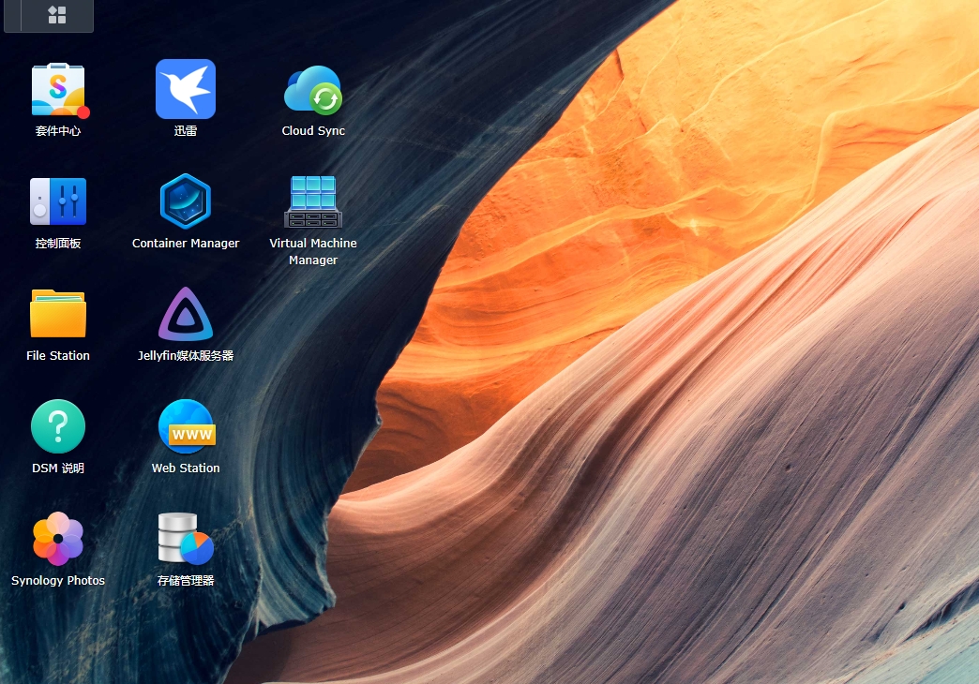Click the "Container Manager" text label

click(x=186, y=244)
